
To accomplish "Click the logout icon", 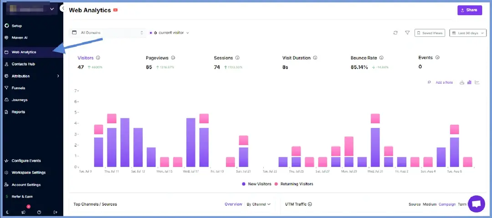I will pyautogui.click(x=56, y=213).
